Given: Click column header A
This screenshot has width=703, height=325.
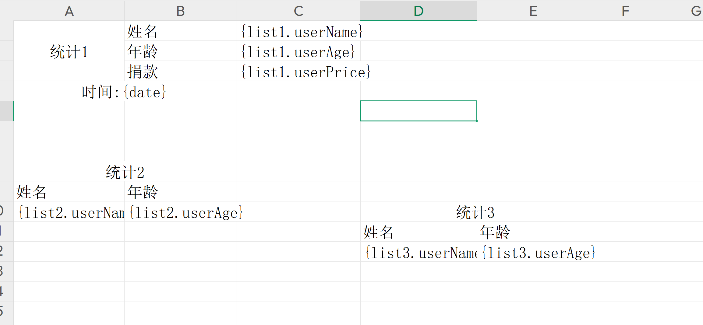Looking at the screenshot, I should pos(69,11).
